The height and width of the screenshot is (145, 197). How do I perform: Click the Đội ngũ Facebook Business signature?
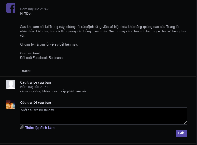point(41,58)
